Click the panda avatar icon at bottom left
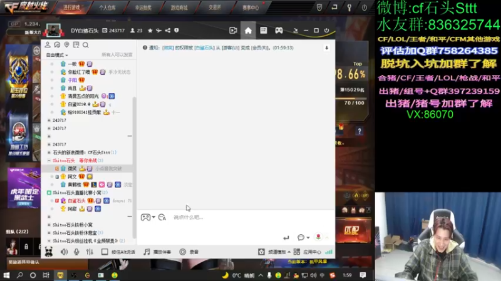Image resolution: width=501 pixels, height=281 pixels. point(49,252)
